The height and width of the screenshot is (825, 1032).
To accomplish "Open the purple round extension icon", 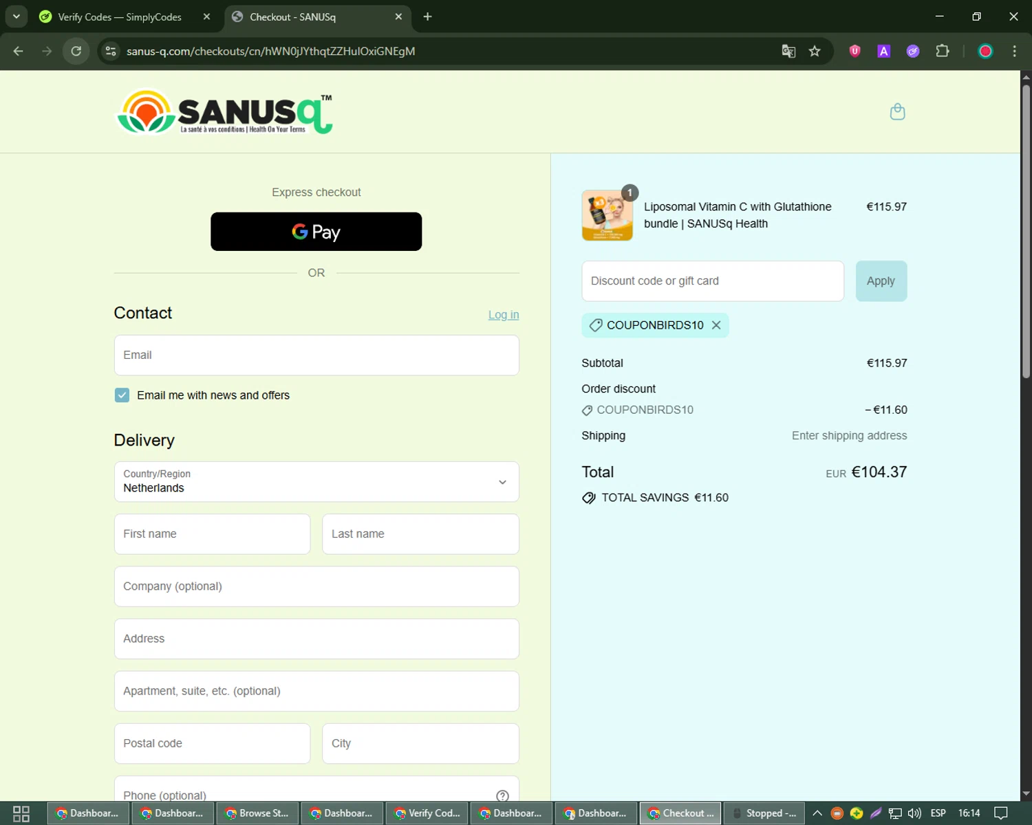I will (x=913, y=51).
